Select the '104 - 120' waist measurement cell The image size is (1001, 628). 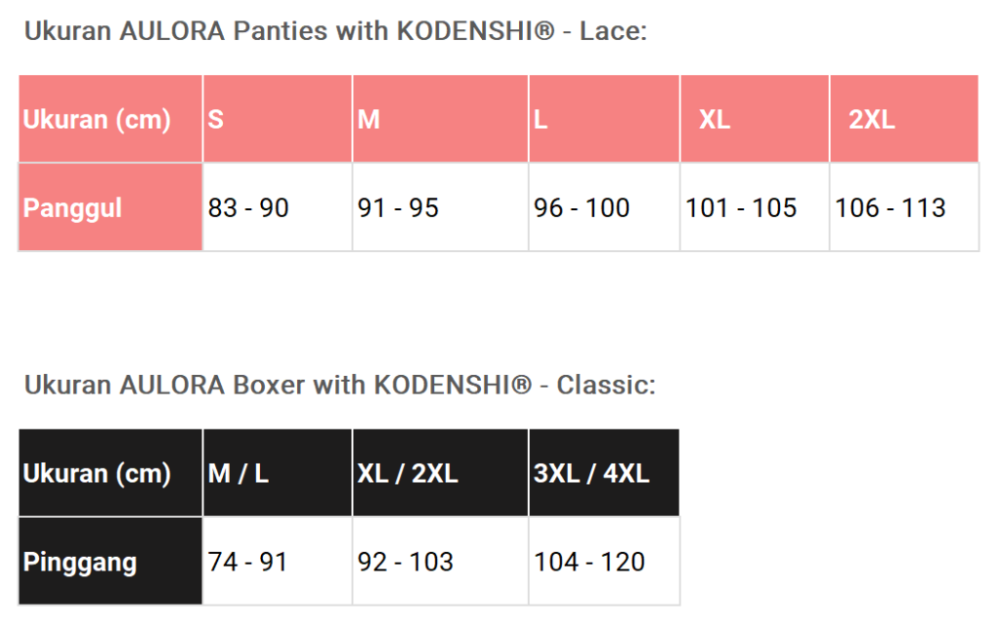tap(604, 562)
